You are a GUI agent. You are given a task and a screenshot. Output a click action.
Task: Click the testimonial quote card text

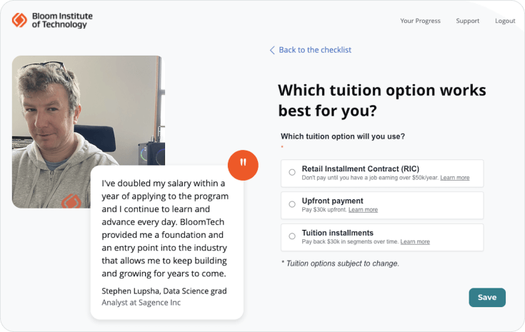tap(164, 228)
